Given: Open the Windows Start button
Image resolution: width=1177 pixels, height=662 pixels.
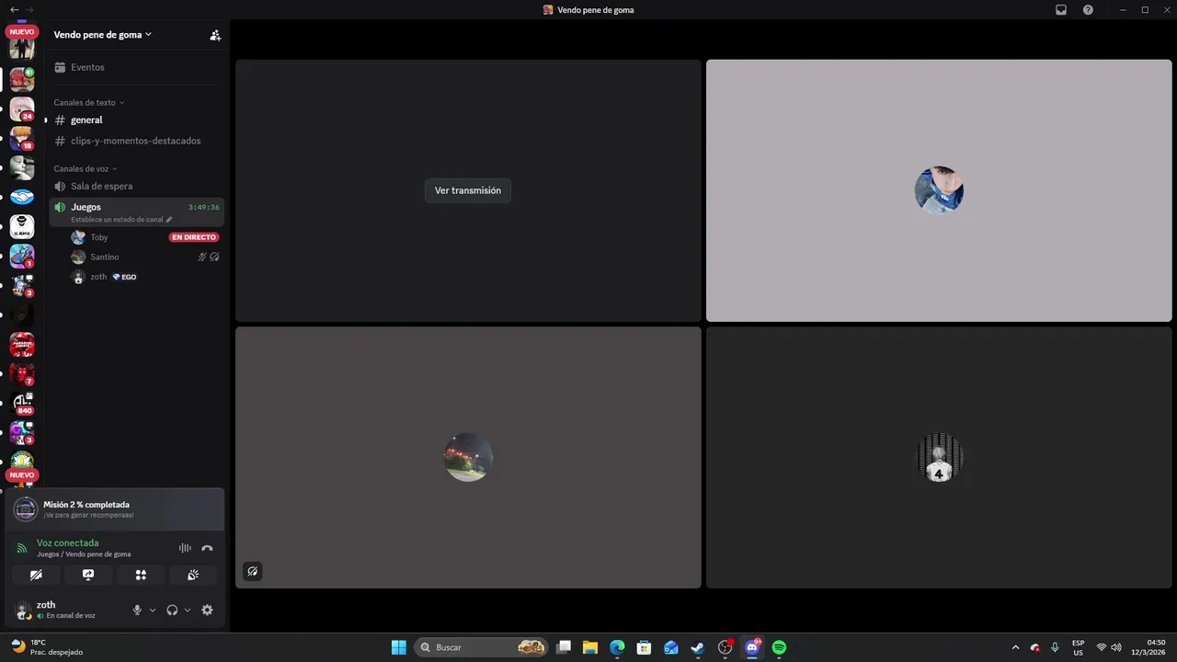Looking at the screenshot, I should pyautogui.click(x=399, y=647).
